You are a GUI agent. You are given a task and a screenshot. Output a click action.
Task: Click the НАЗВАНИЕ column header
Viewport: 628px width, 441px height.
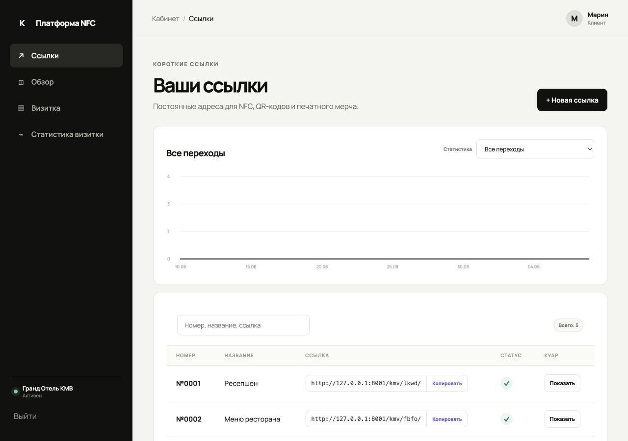239,355
